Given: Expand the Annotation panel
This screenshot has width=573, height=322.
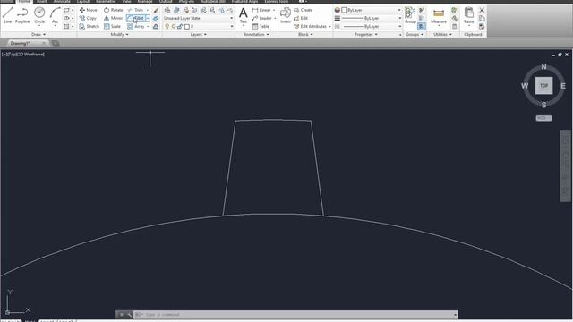Looking at the screenshot, I should [256, 34].
